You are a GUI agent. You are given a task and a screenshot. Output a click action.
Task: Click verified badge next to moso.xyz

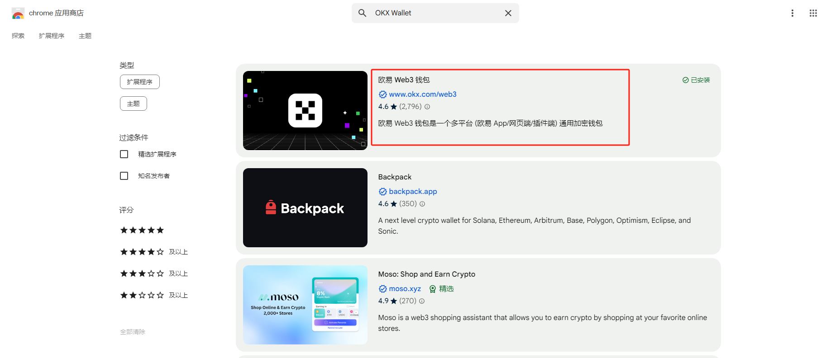(x=382, y=289)
